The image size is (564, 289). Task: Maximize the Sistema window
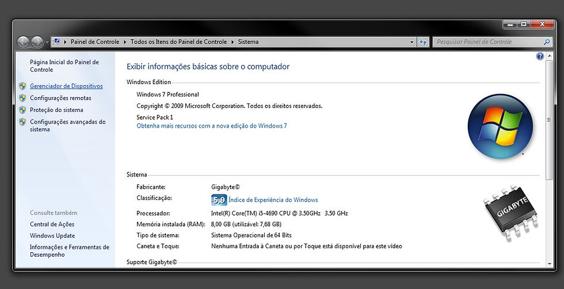tap(523, 24)
